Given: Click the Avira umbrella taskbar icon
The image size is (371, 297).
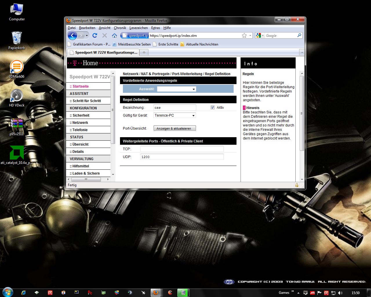Looking at the screenshot, I should (50, 293).
